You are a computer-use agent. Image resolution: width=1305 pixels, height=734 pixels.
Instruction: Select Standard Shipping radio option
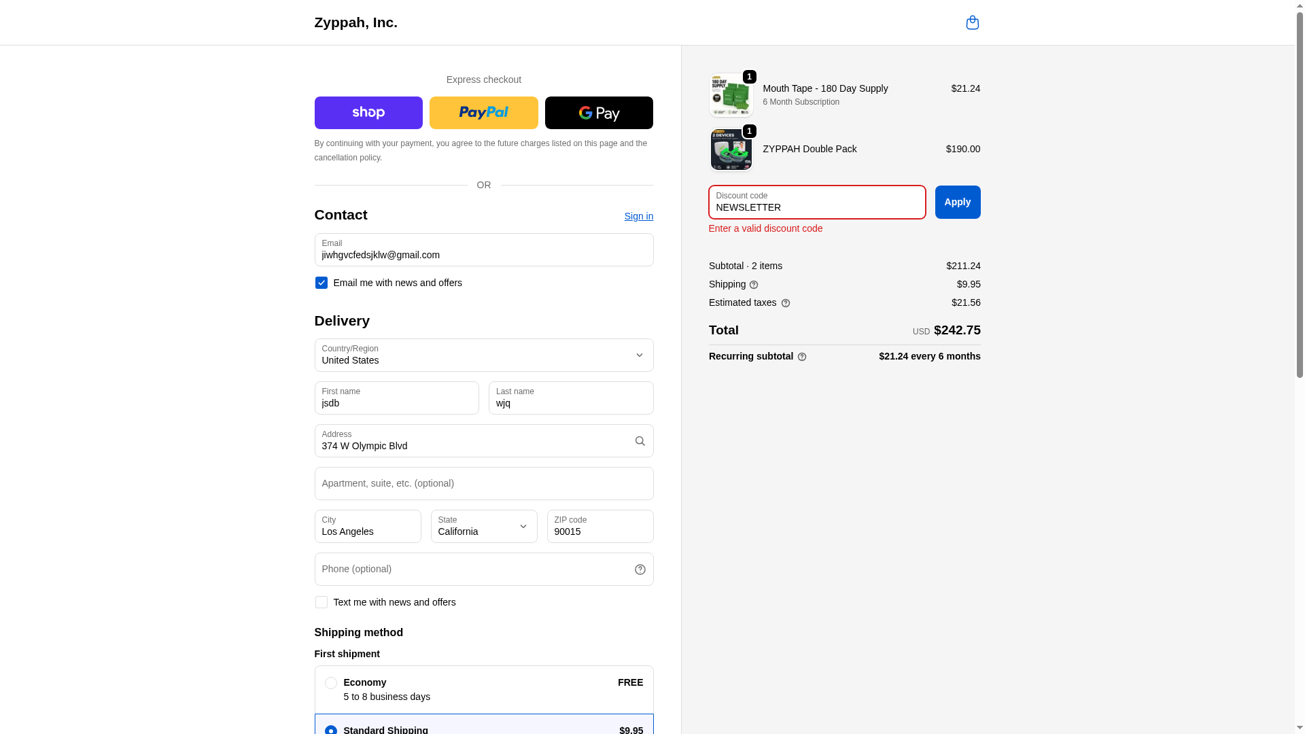pos(331,730)
